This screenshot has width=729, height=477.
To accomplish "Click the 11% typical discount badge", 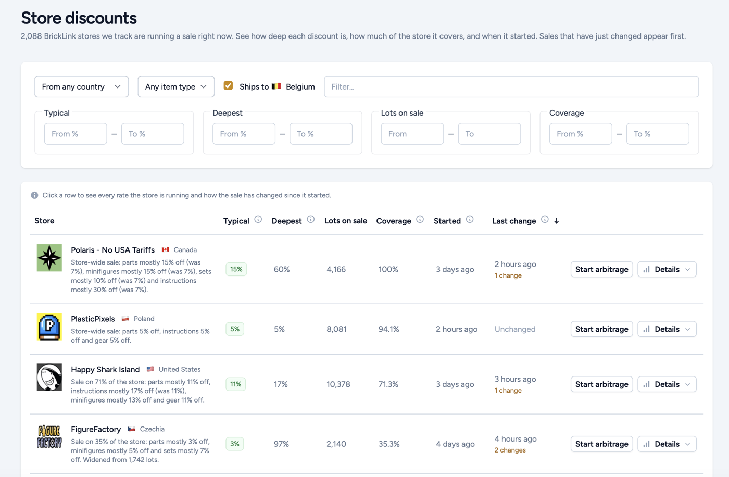I will click(x=236, y=384).
